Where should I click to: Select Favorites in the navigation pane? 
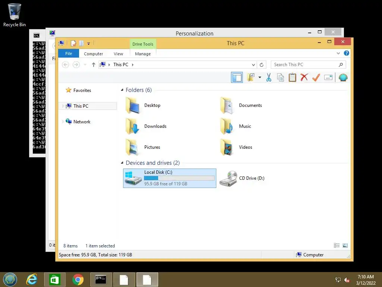(x=82, y=90)
